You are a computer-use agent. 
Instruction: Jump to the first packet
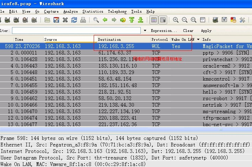point(131,20)
